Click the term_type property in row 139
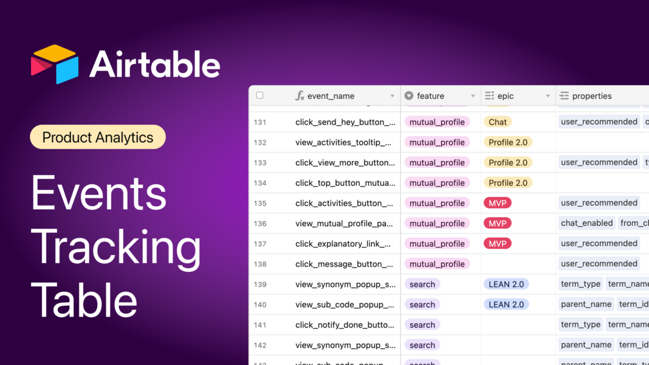The width and height of the screenshot is (649, 365). point(581,284)
